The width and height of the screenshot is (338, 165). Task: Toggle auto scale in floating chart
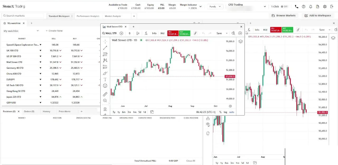[x=232, y=112]
